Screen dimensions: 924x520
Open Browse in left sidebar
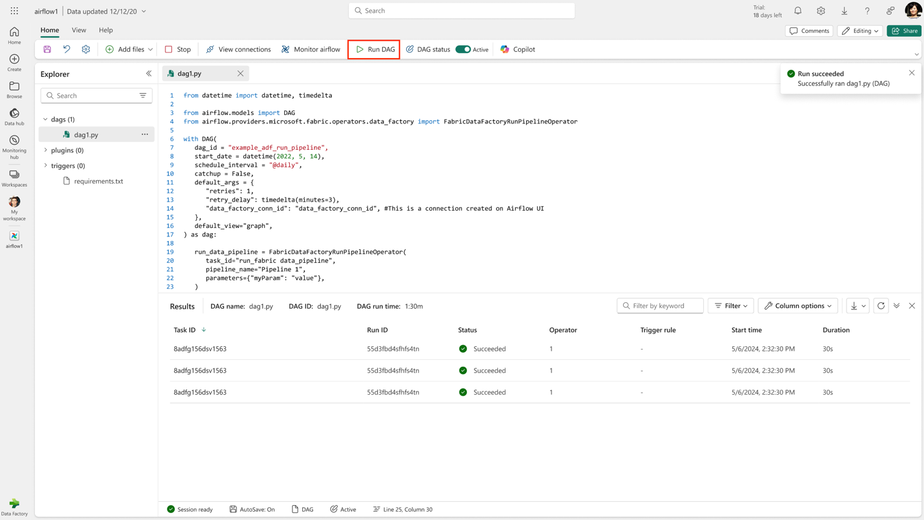(14, 90)
